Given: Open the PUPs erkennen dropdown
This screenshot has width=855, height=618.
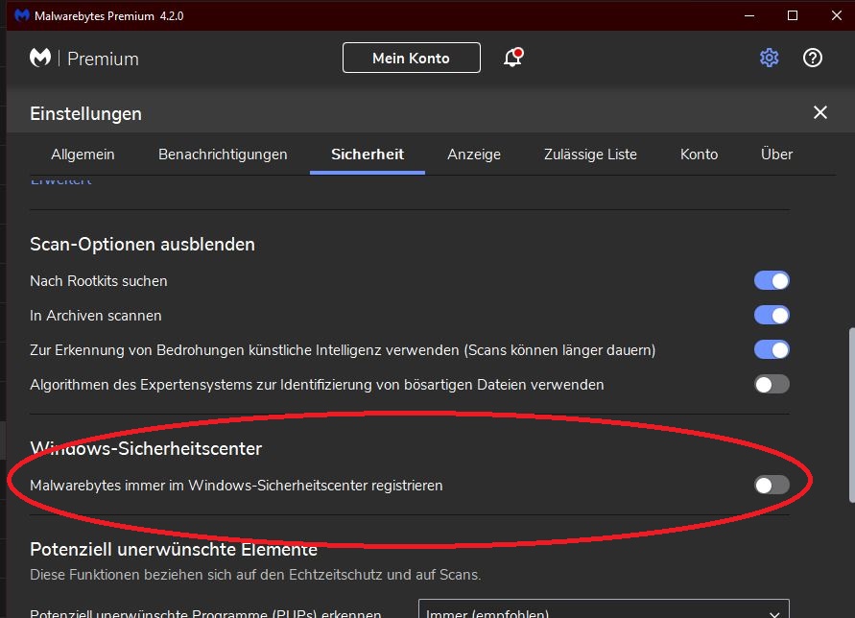Looking at the screenshot, I should pos(604,608).
